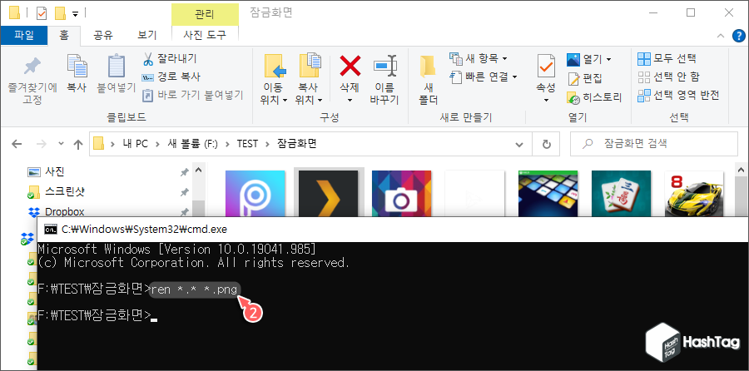
Task: Click 내 PC in the address breadcrumb
Action: point(135,144)
